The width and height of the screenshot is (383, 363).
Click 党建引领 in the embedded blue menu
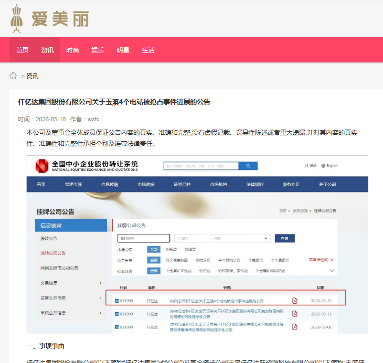coord(73,184)
